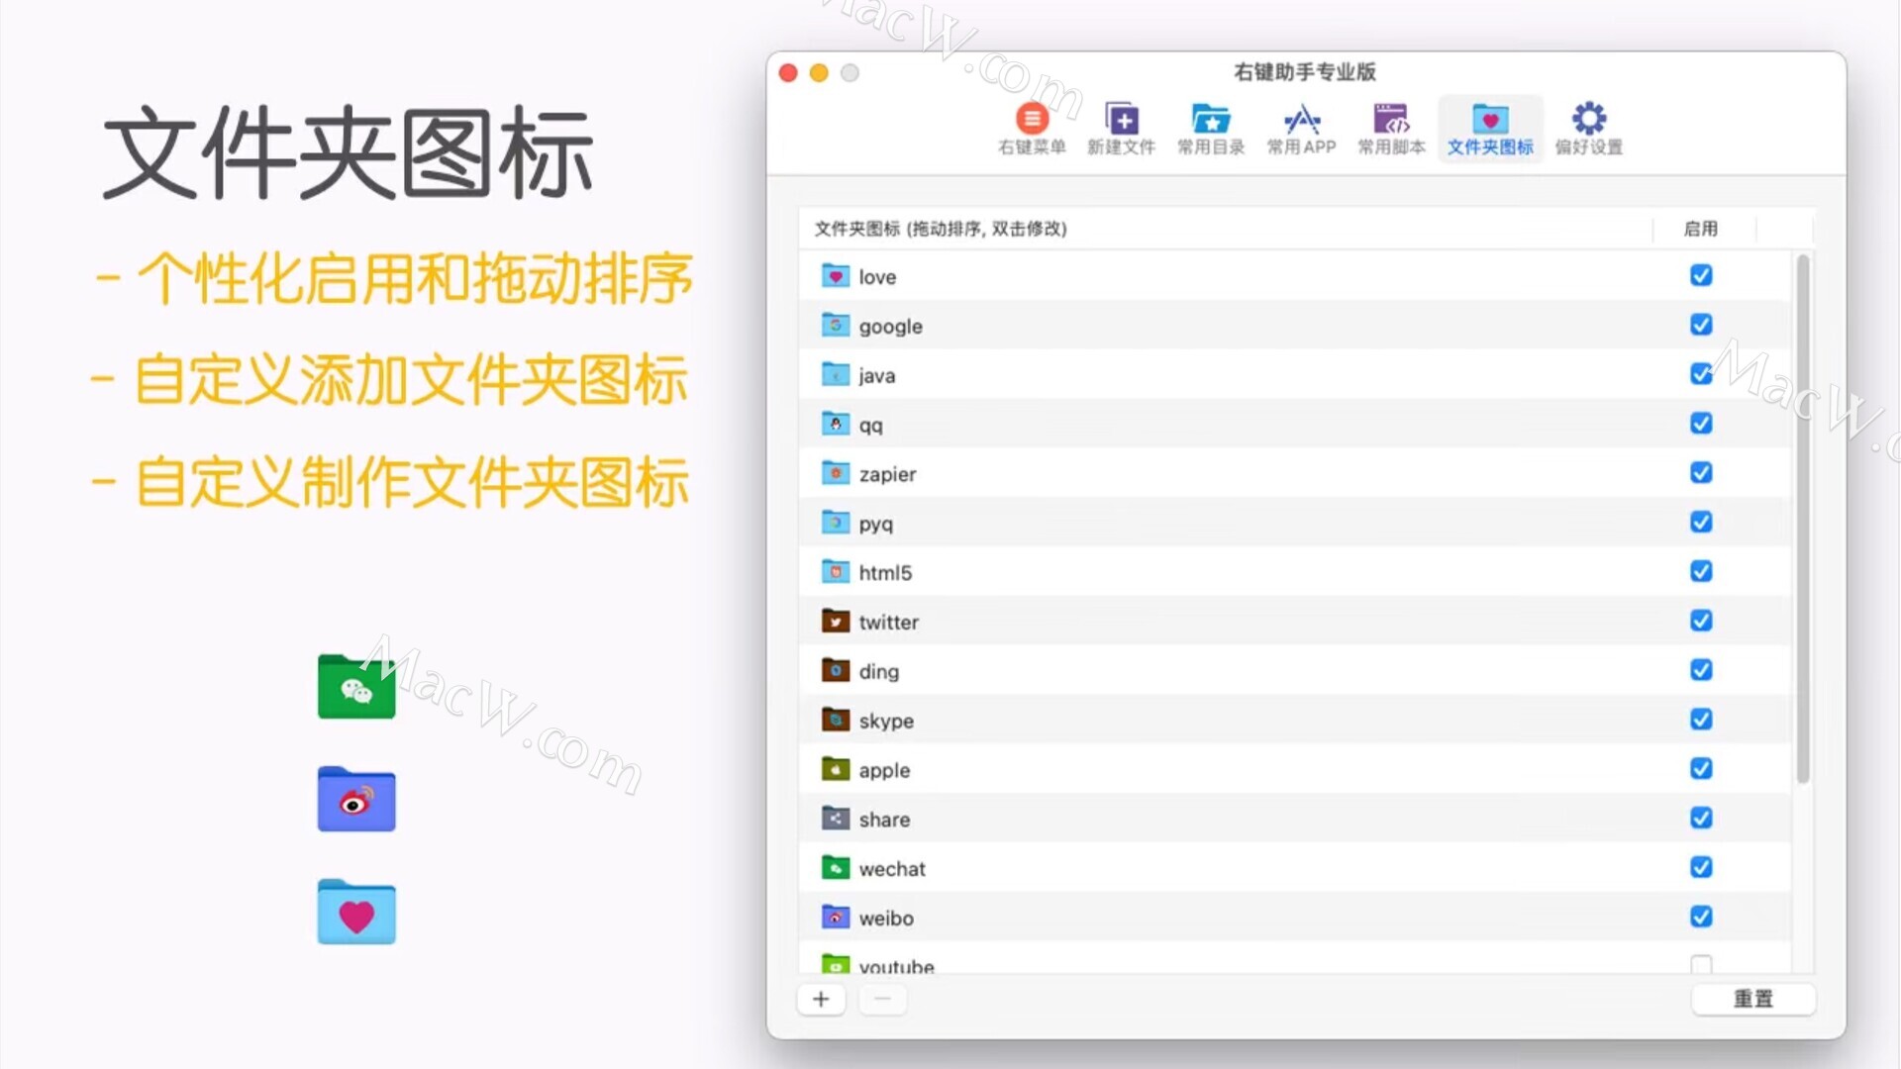Image resolution: width=1901 pixels, height=1069 pixels.
Task: Select the row text 'love'
Action: 877,277
